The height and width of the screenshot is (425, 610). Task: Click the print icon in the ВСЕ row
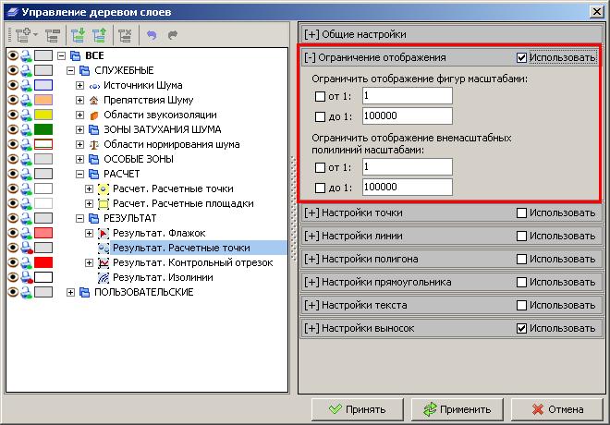tap(27, 55)
